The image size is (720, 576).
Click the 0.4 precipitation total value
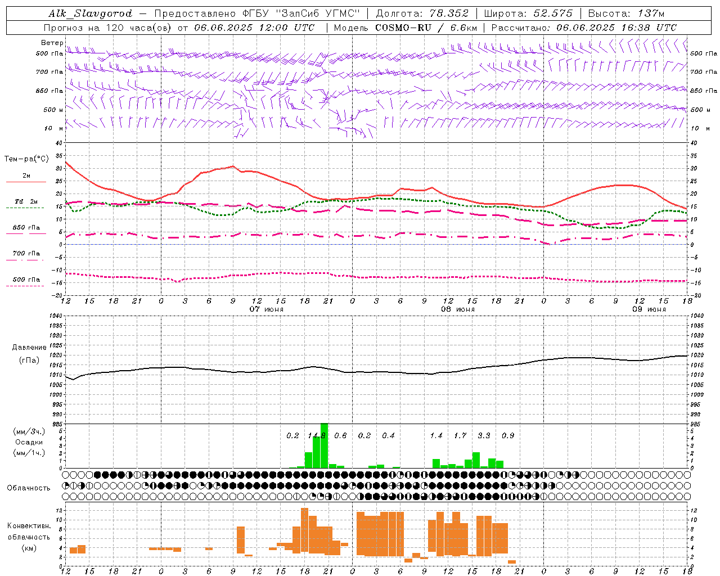click(x=388, y=435)
